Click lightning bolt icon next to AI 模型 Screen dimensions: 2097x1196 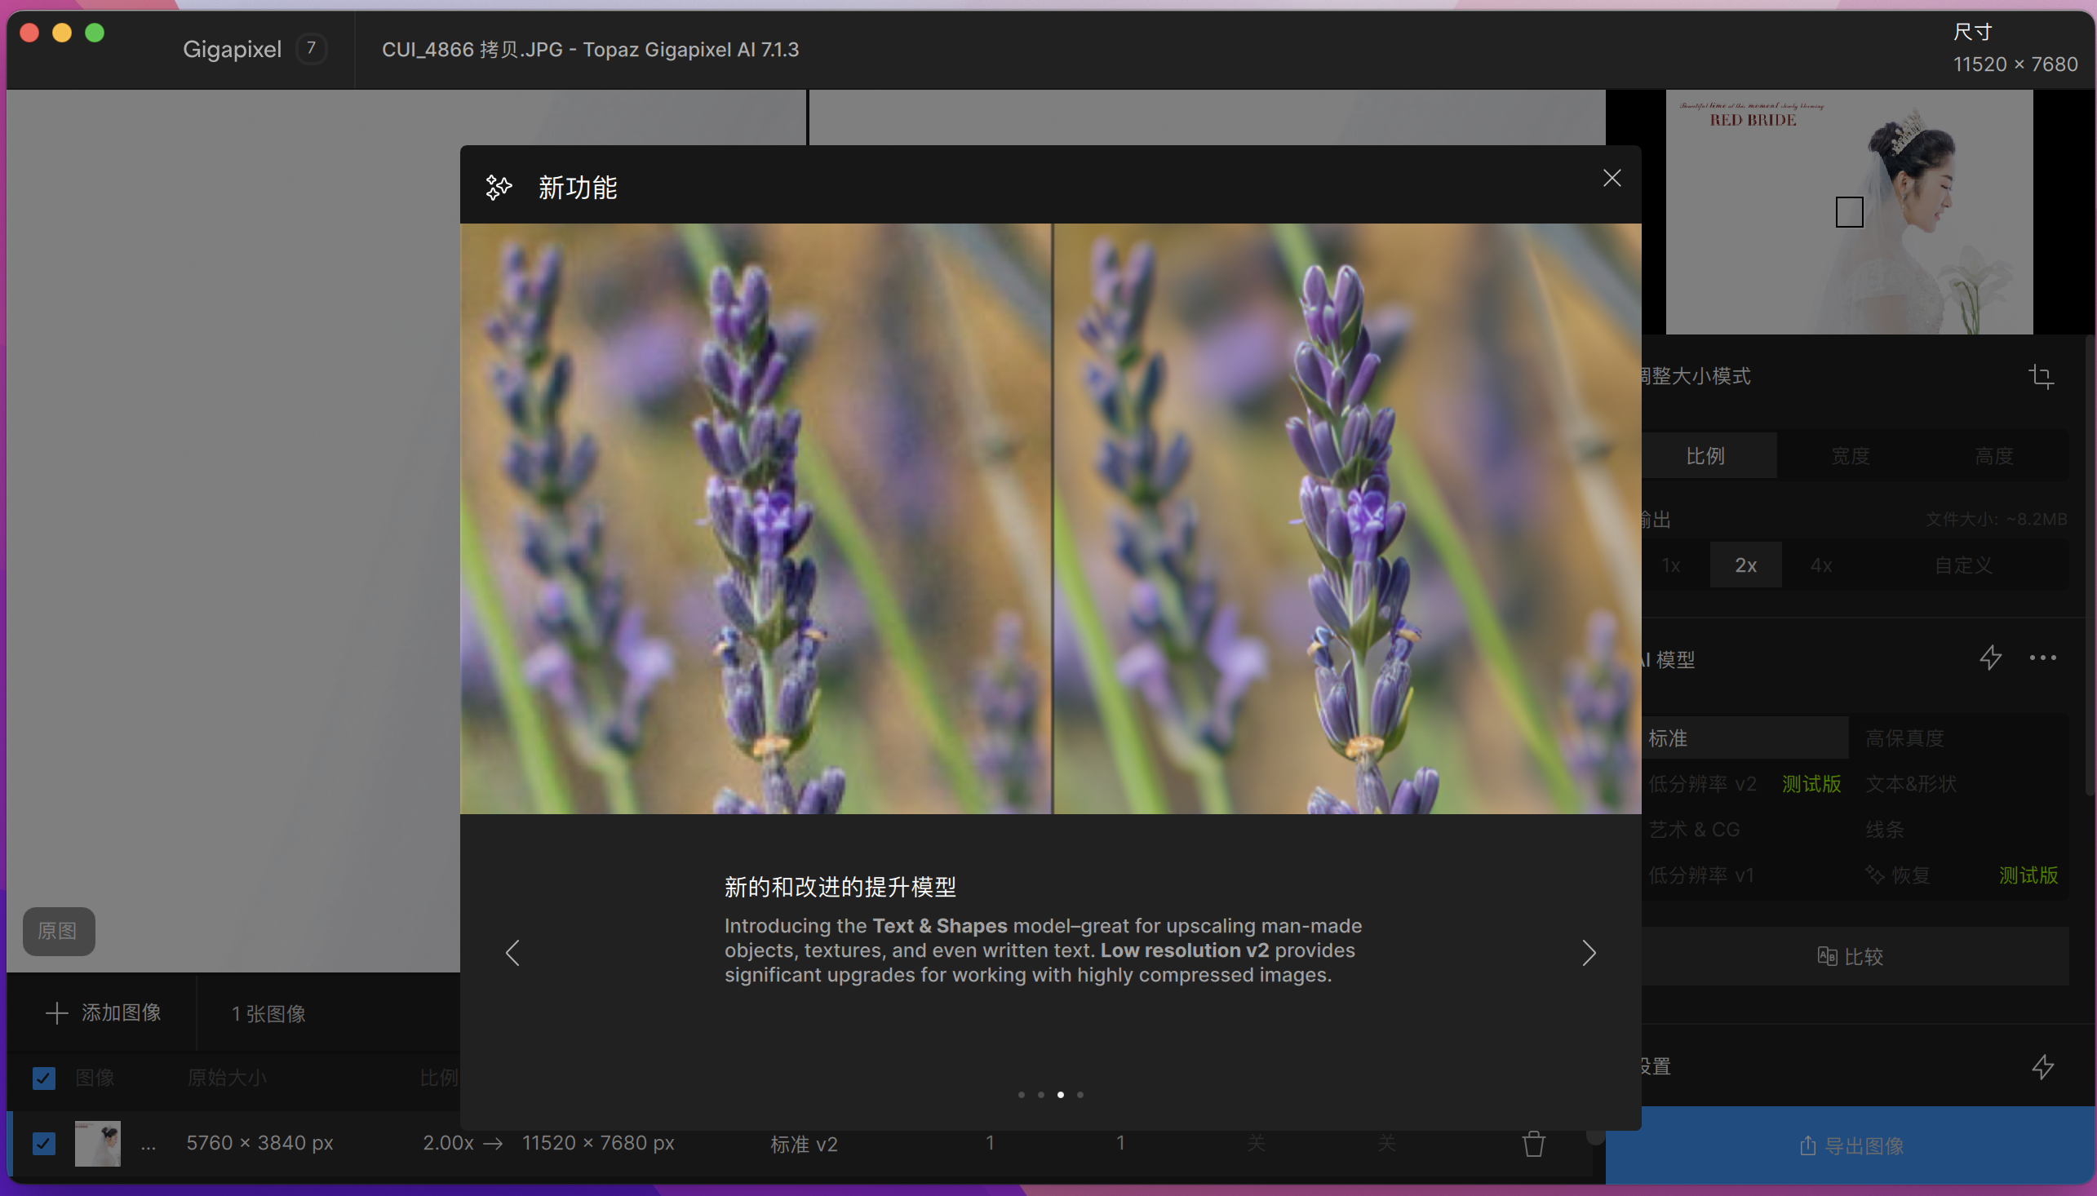coord(1990,658)
